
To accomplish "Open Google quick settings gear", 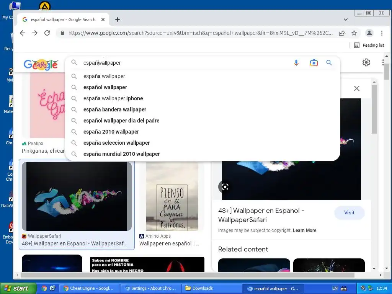I will coord(366,62).
